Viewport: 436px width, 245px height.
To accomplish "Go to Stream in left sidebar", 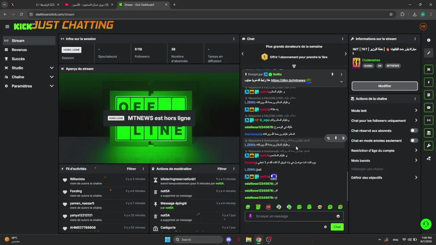I will (29, 40).
